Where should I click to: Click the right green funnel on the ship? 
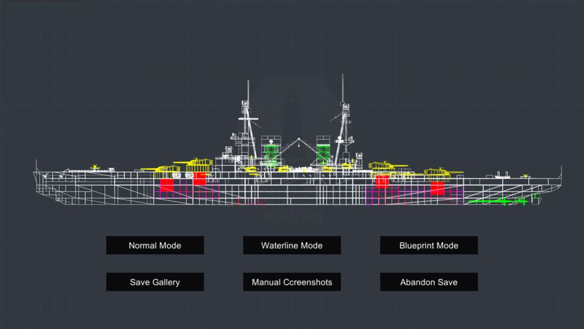point(323,150)
